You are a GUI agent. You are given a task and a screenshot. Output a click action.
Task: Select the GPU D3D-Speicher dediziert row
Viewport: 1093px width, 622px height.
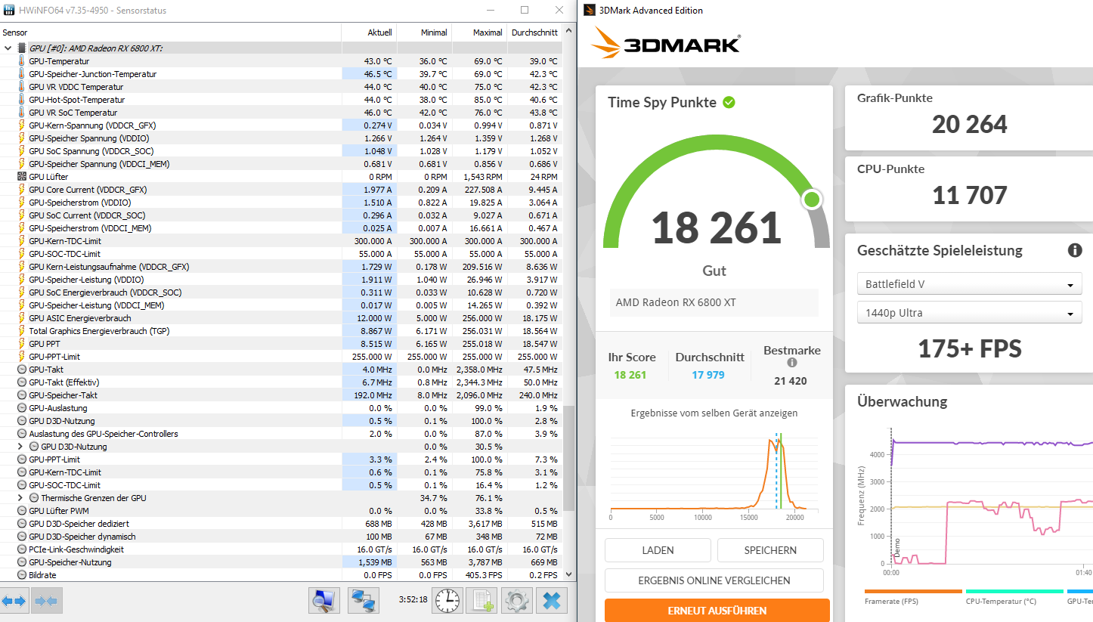[281, 524]
